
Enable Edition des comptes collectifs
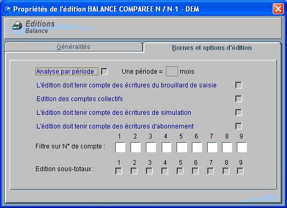(x=239, y=99)
